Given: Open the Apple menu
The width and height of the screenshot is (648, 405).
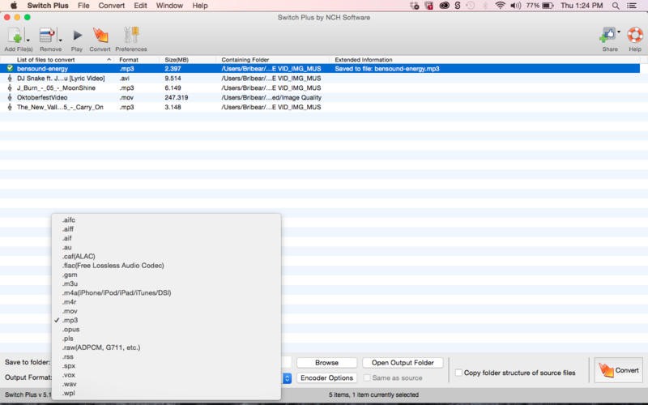Looking at the screenshot, I should coord(14,6).
